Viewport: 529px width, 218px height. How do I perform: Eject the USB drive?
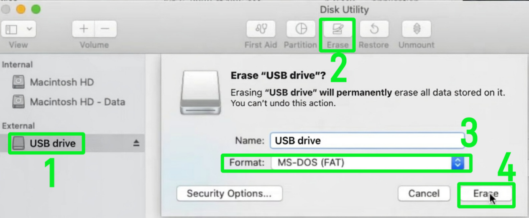(x=136, y=143)
